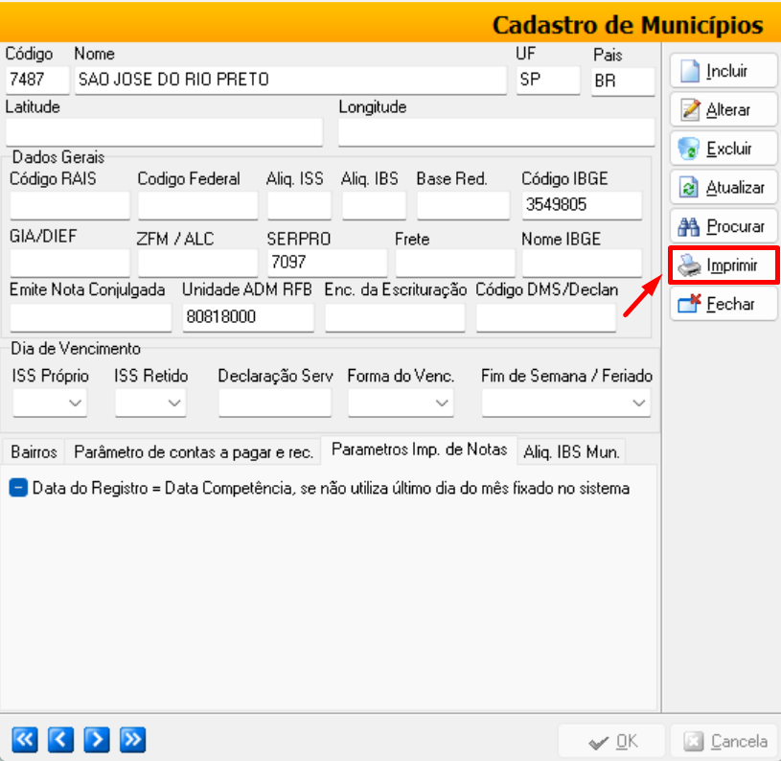Open the Aliq. IBS Mun. tab
The height and width of the screenshot is (761, 781).
[572, 451]
